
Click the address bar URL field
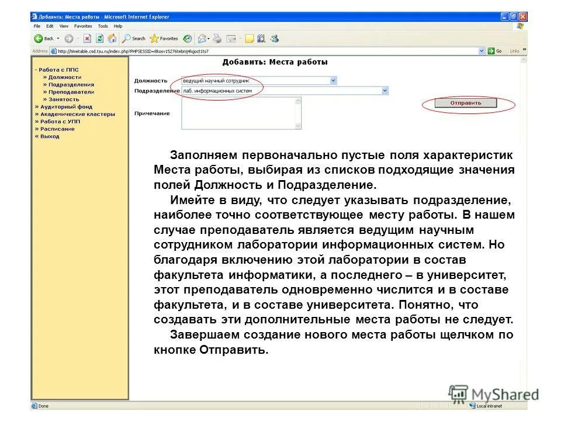[266, 51]
